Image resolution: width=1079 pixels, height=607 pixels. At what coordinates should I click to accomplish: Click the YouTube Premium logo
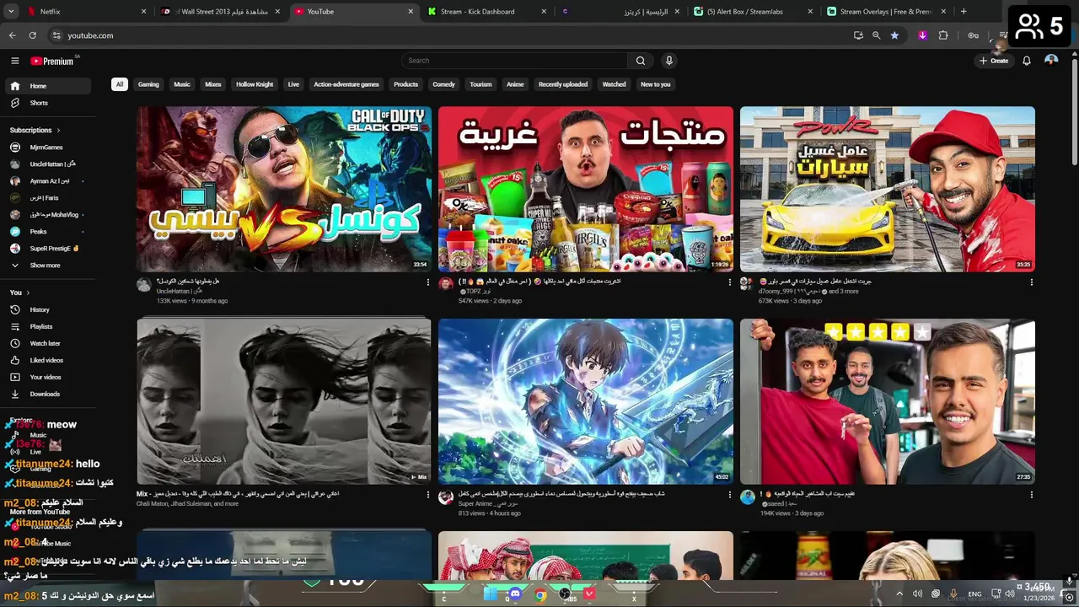click(x=52, y=61)
